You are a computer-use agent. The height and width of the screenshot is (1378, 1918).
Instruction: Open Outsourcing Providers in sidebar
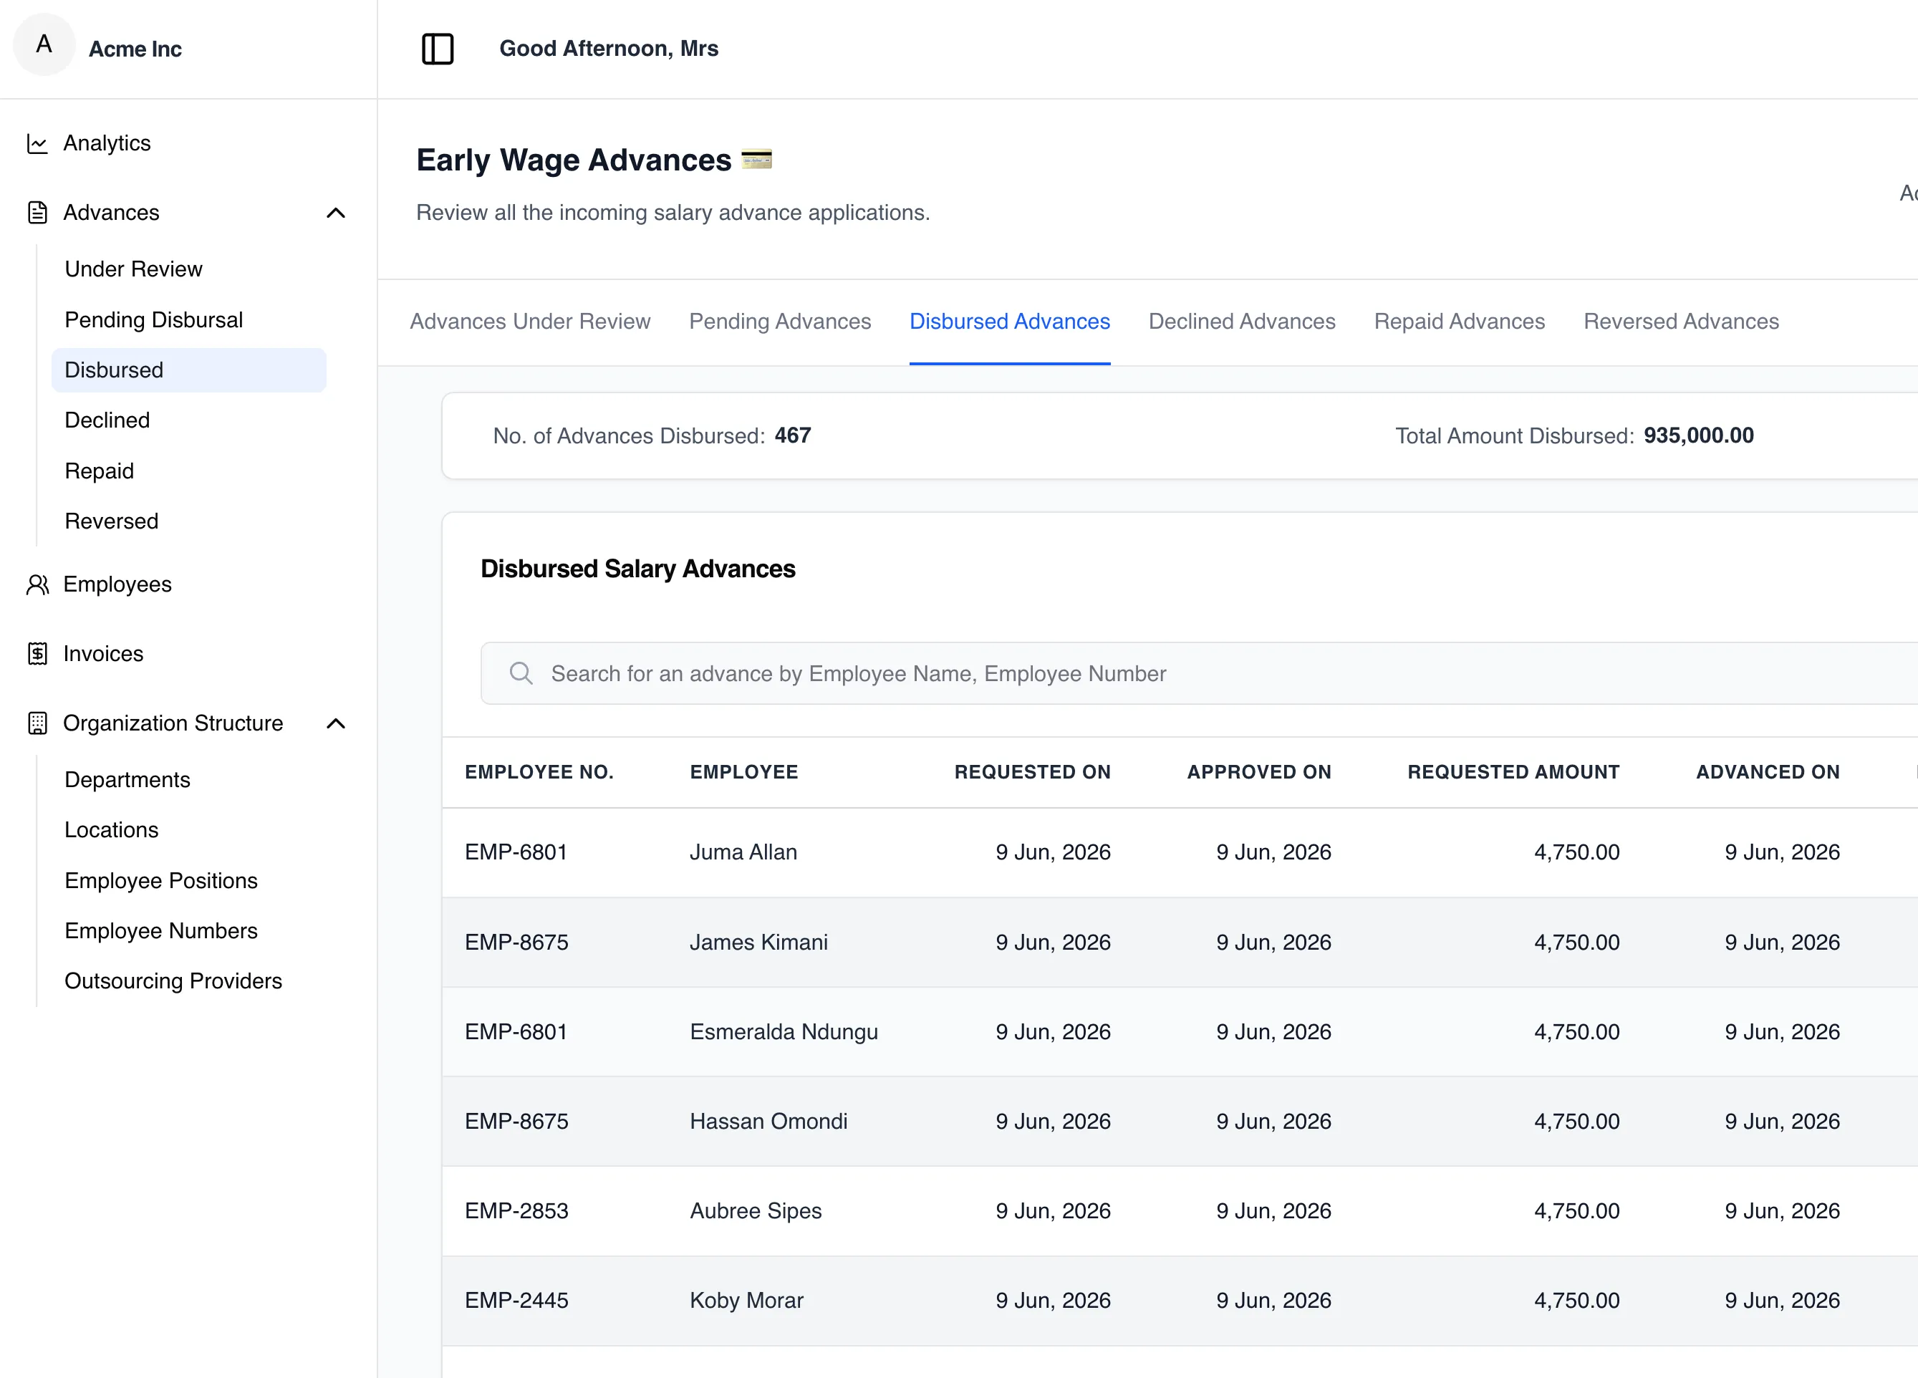coord(173,981)
